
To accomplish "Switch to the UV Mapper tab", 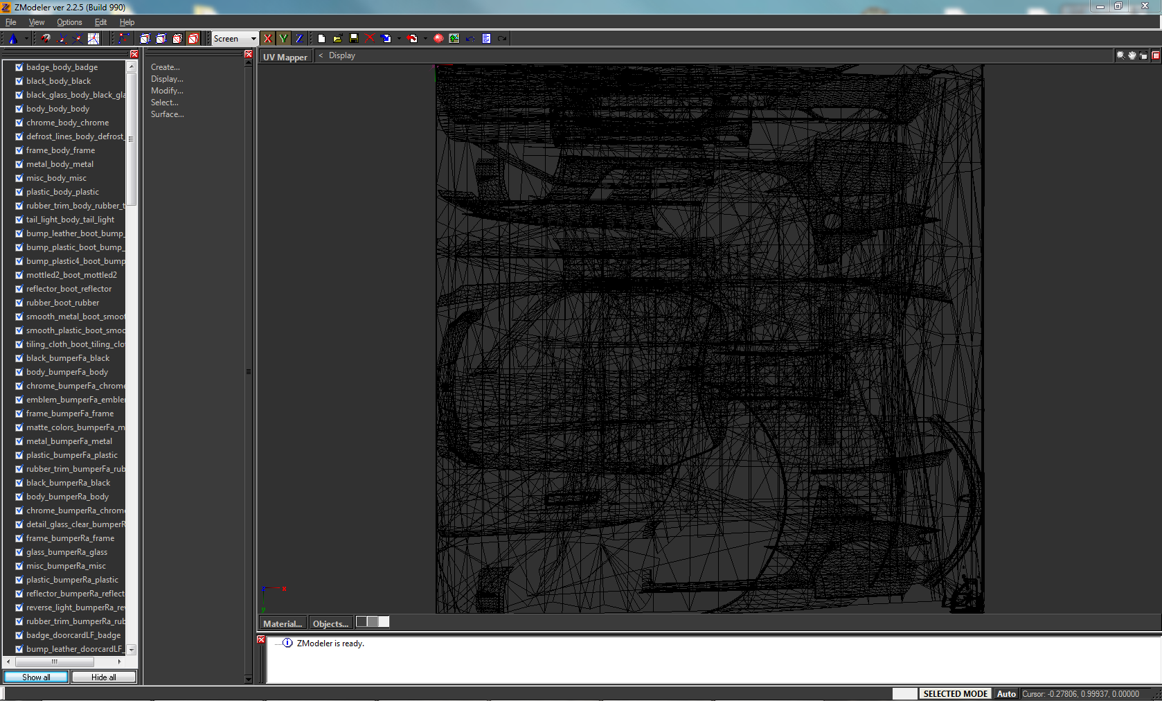I will 285,56.
